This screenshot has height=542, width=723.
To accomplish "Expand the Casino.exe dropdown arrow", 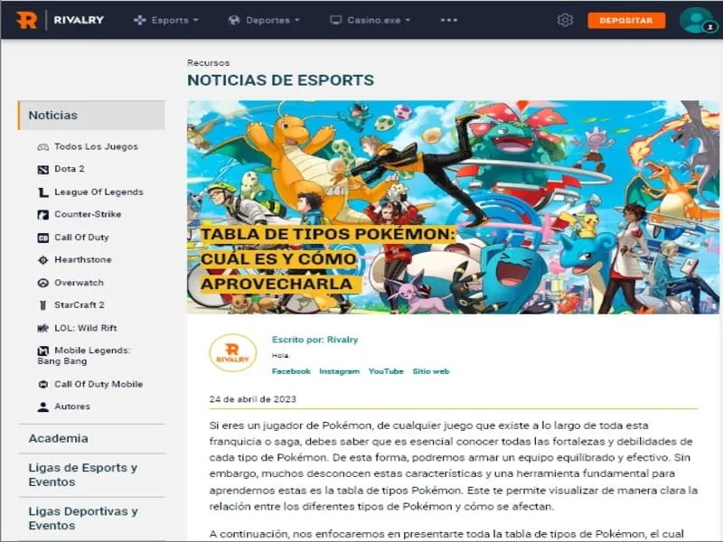I will point(408,20).
